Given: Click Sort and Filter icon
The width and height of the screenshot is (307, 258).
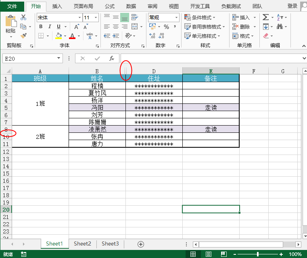Looking at the screenshot, I should pyautogui.click(x=280, y=17).
